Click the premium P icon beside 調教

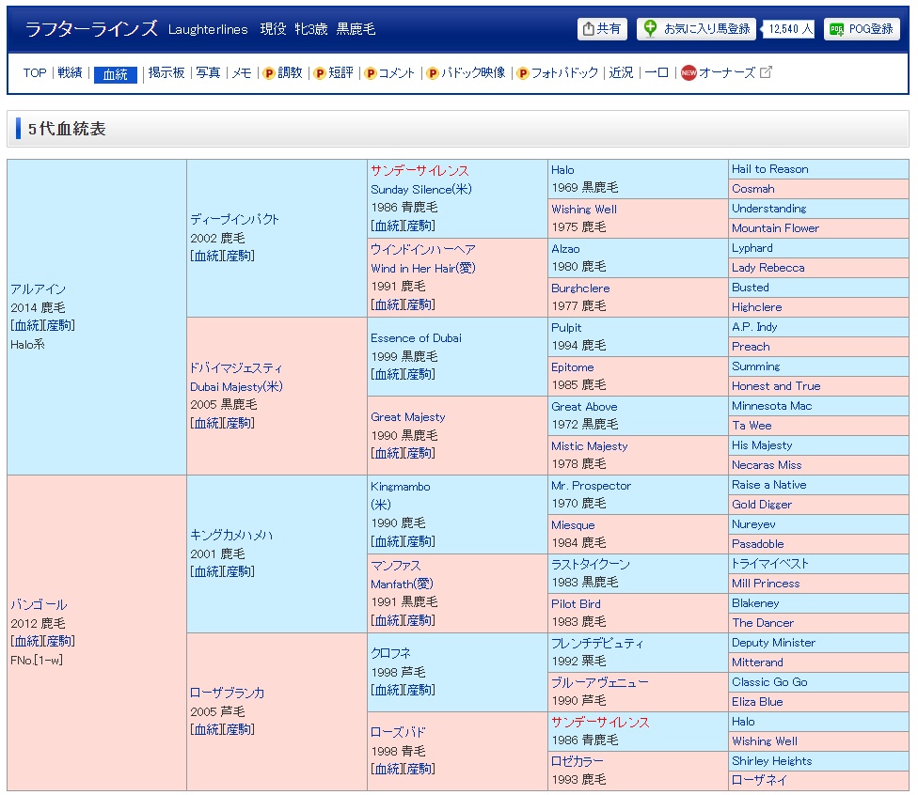(x=269, y=73)
